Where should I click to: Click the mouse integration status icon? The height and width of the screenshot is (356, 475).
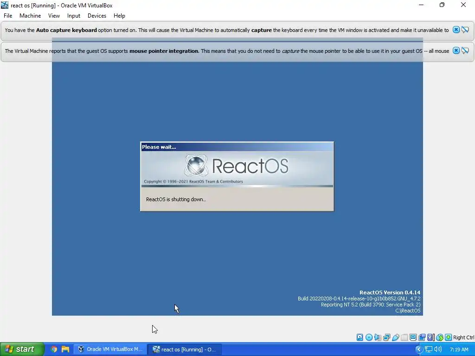[440, 337]
